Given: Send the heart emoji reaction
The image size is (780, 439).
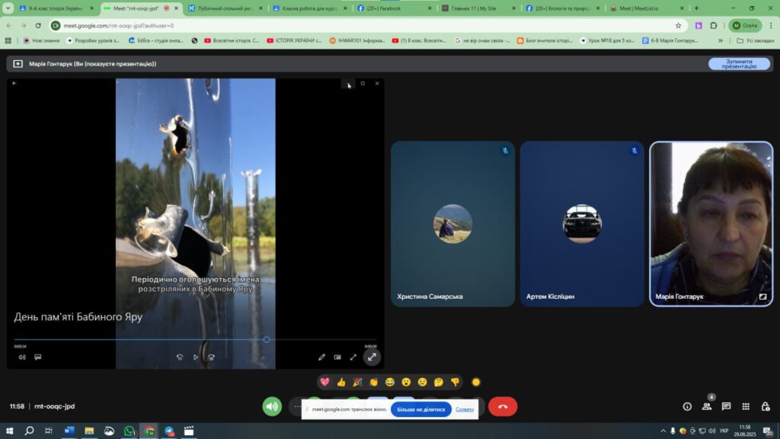Looking at the screenshot, I should coord(324,382).
